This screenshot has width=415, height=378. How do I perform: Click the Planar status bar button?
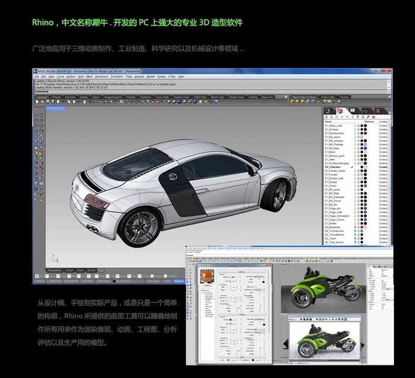click(x=179, y=281)
